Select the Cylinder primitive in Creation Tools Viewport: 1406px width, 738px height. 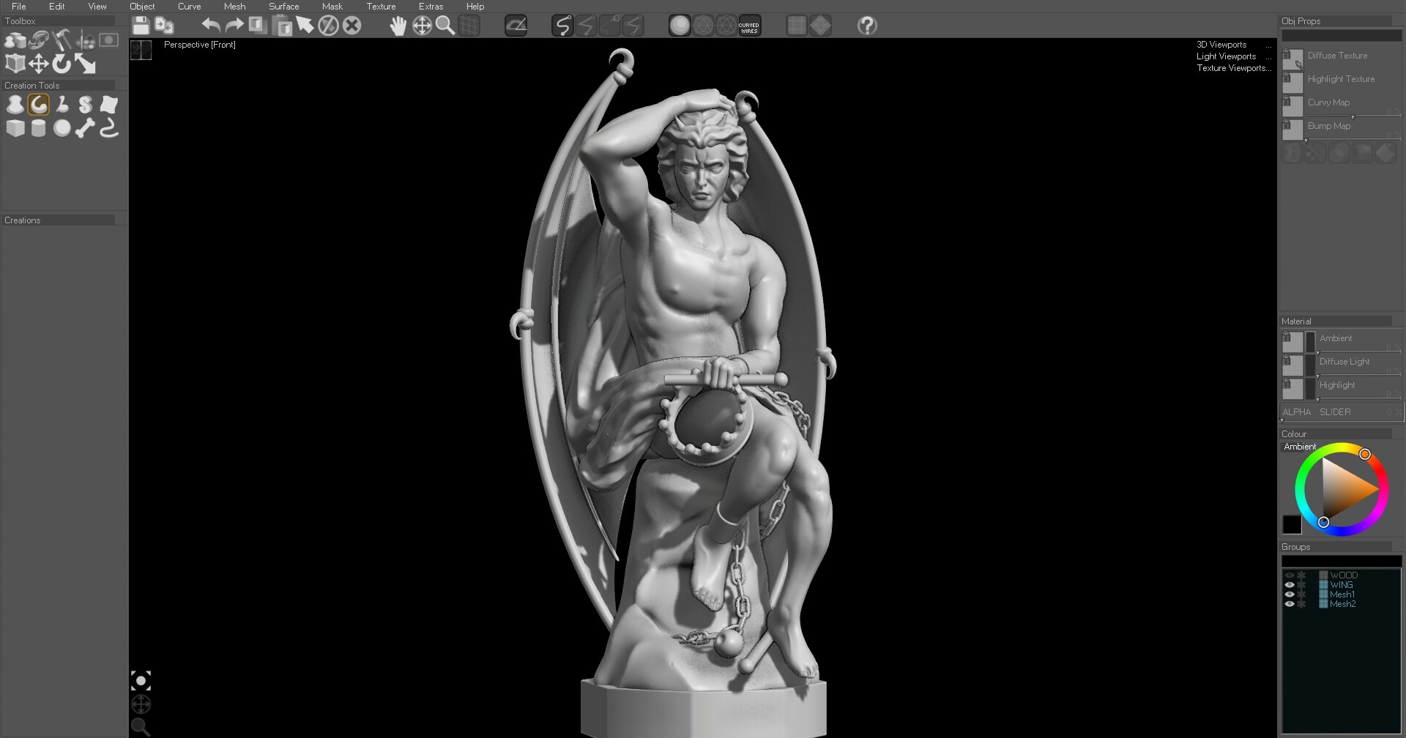tap(37, 128)
